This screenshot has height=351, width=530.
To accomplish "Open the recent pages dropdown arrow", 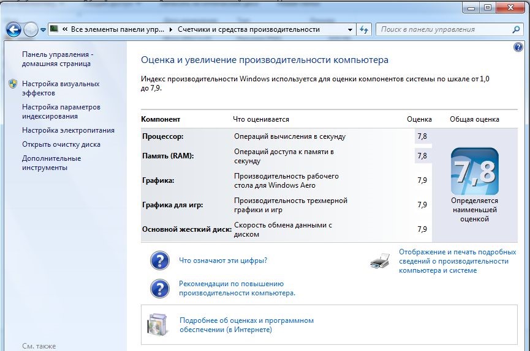I will point(43,29).
